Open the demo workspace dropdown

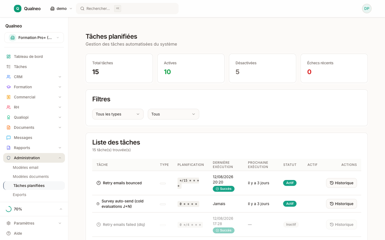coord(61,9)
